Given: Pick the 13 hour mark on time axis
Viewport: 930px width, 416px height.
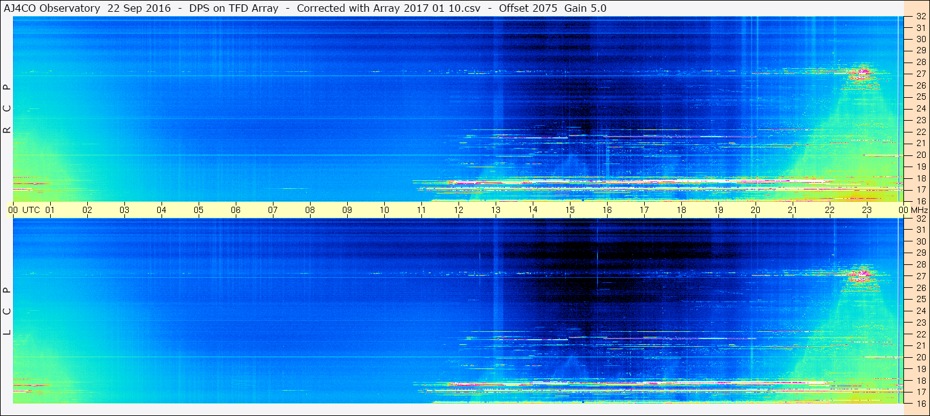Looking at the screenshot, I should [x=496, y=210].
